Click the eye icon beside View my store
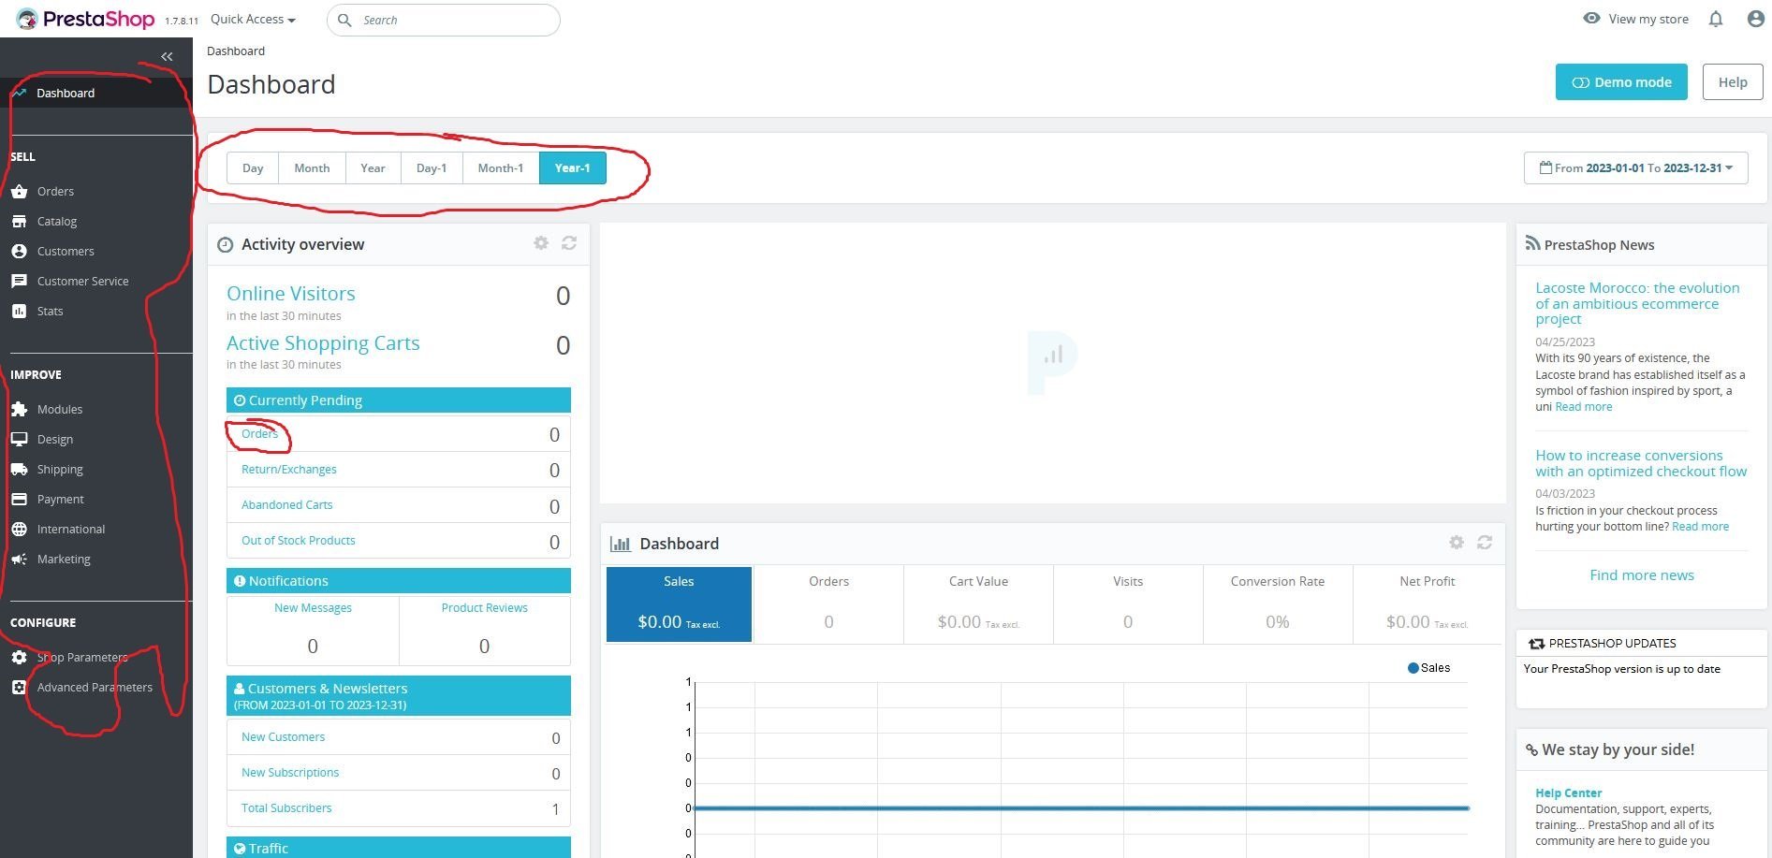1772x858 pixels. pos(1591,19)
